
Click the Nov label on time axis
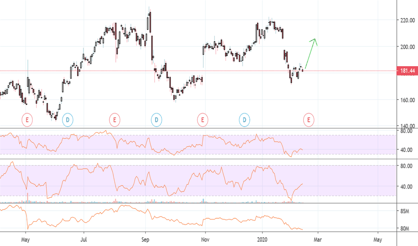(205, 240)
